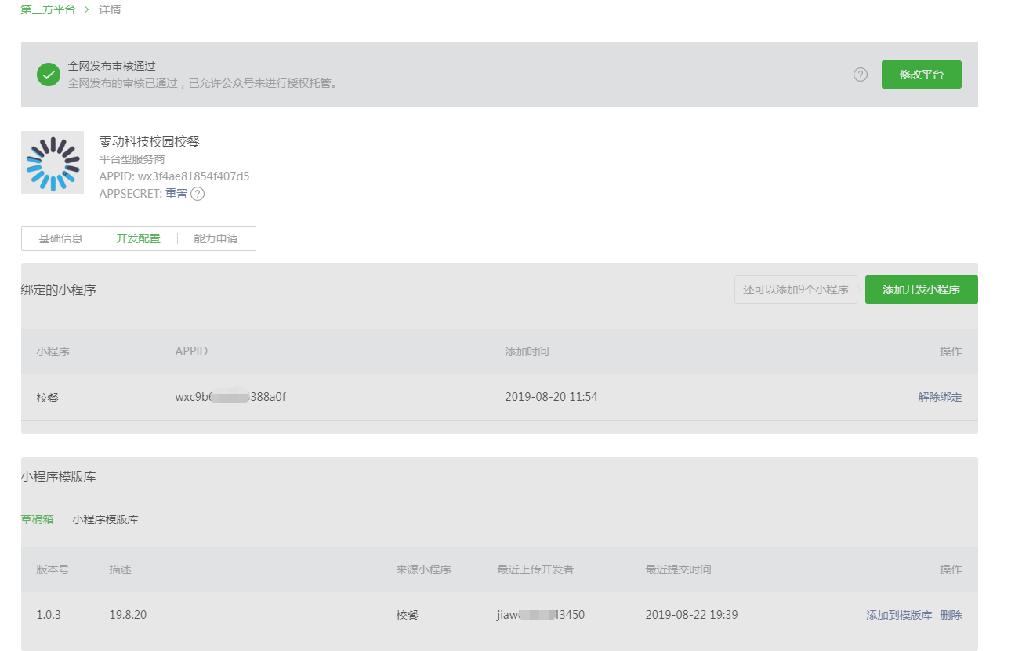Click 添加到模版库 for version 1.0.3

coord(899,615)
